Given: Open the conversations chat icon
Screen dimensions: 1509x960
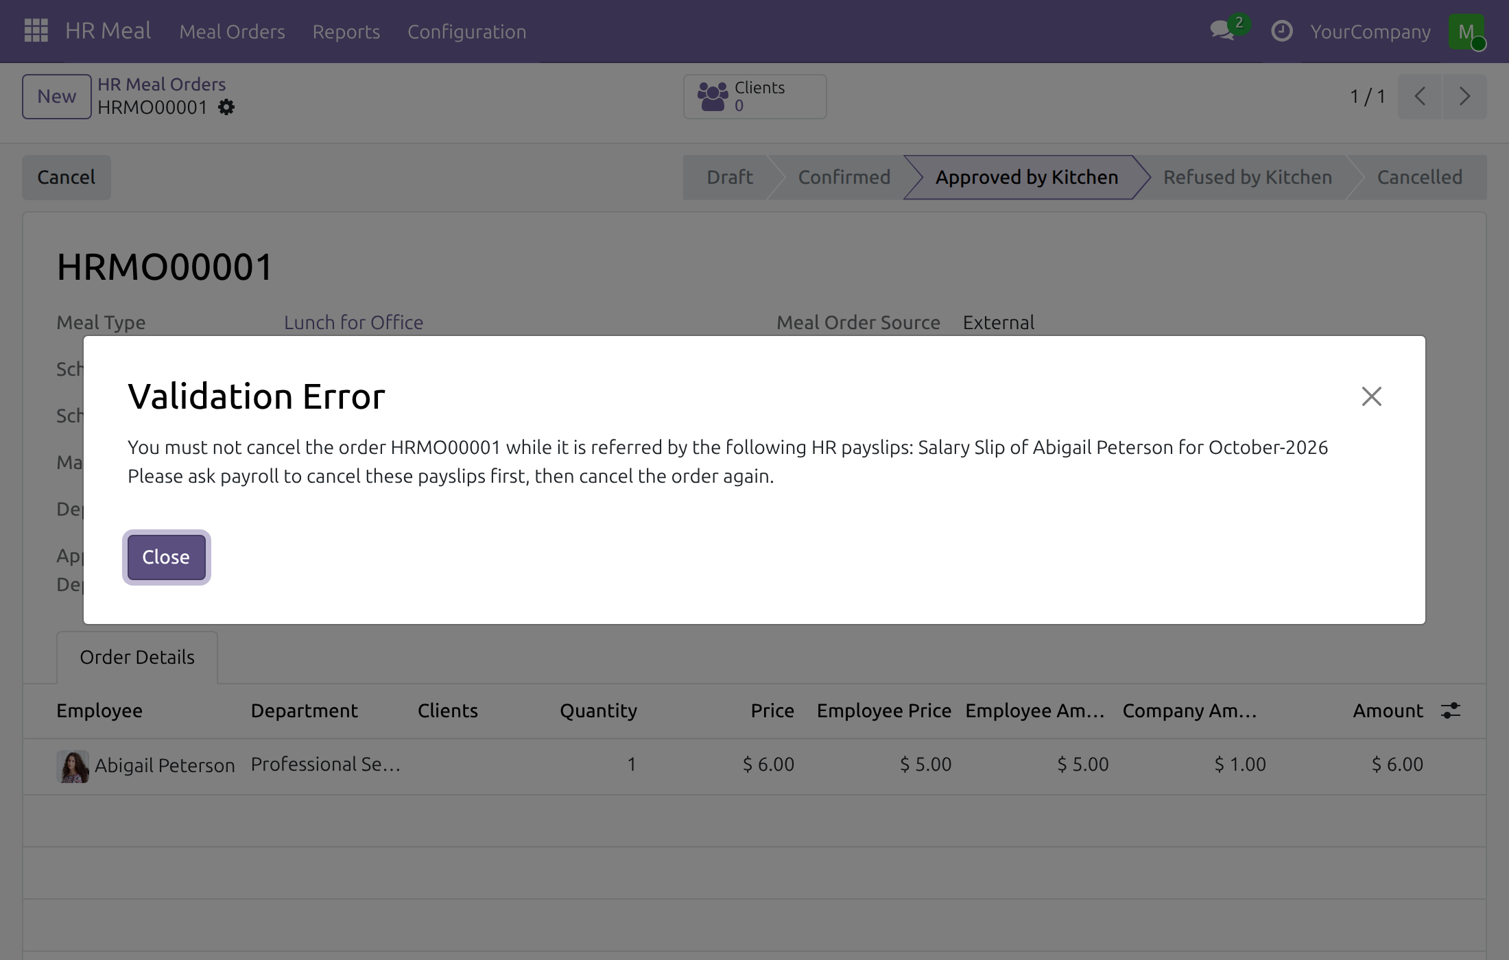Looking at the screenshot, I should (1223, 30).
